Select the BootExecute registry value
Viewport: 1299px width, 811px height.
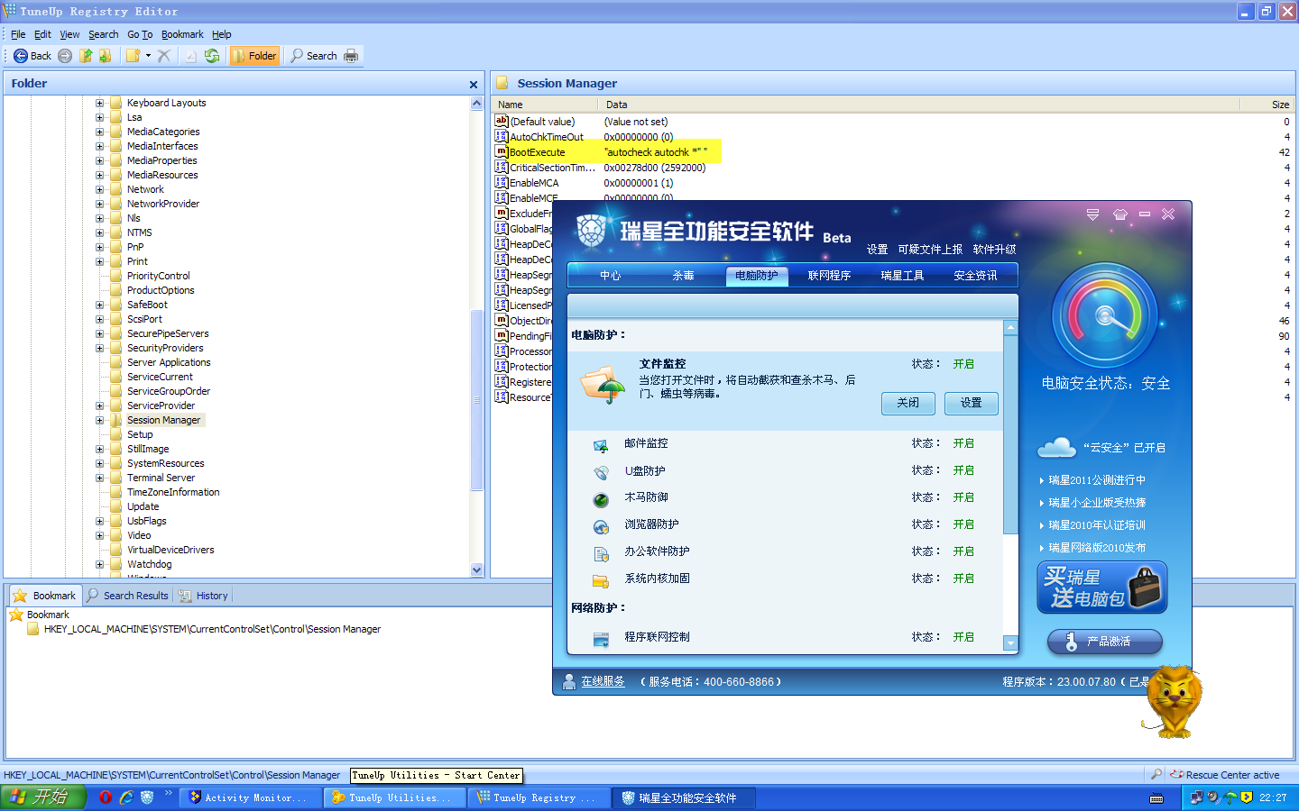coord(537,152)
